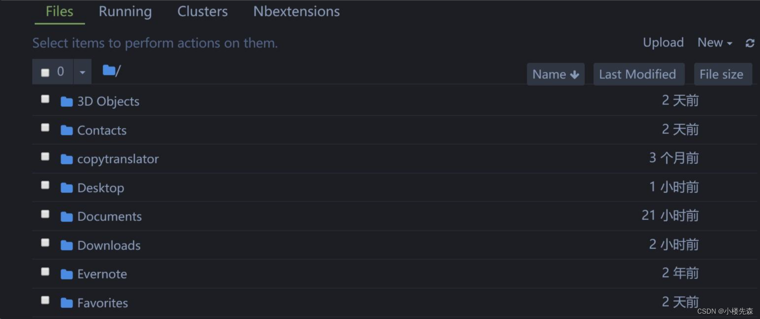Open the New dropdown menu

715,42
